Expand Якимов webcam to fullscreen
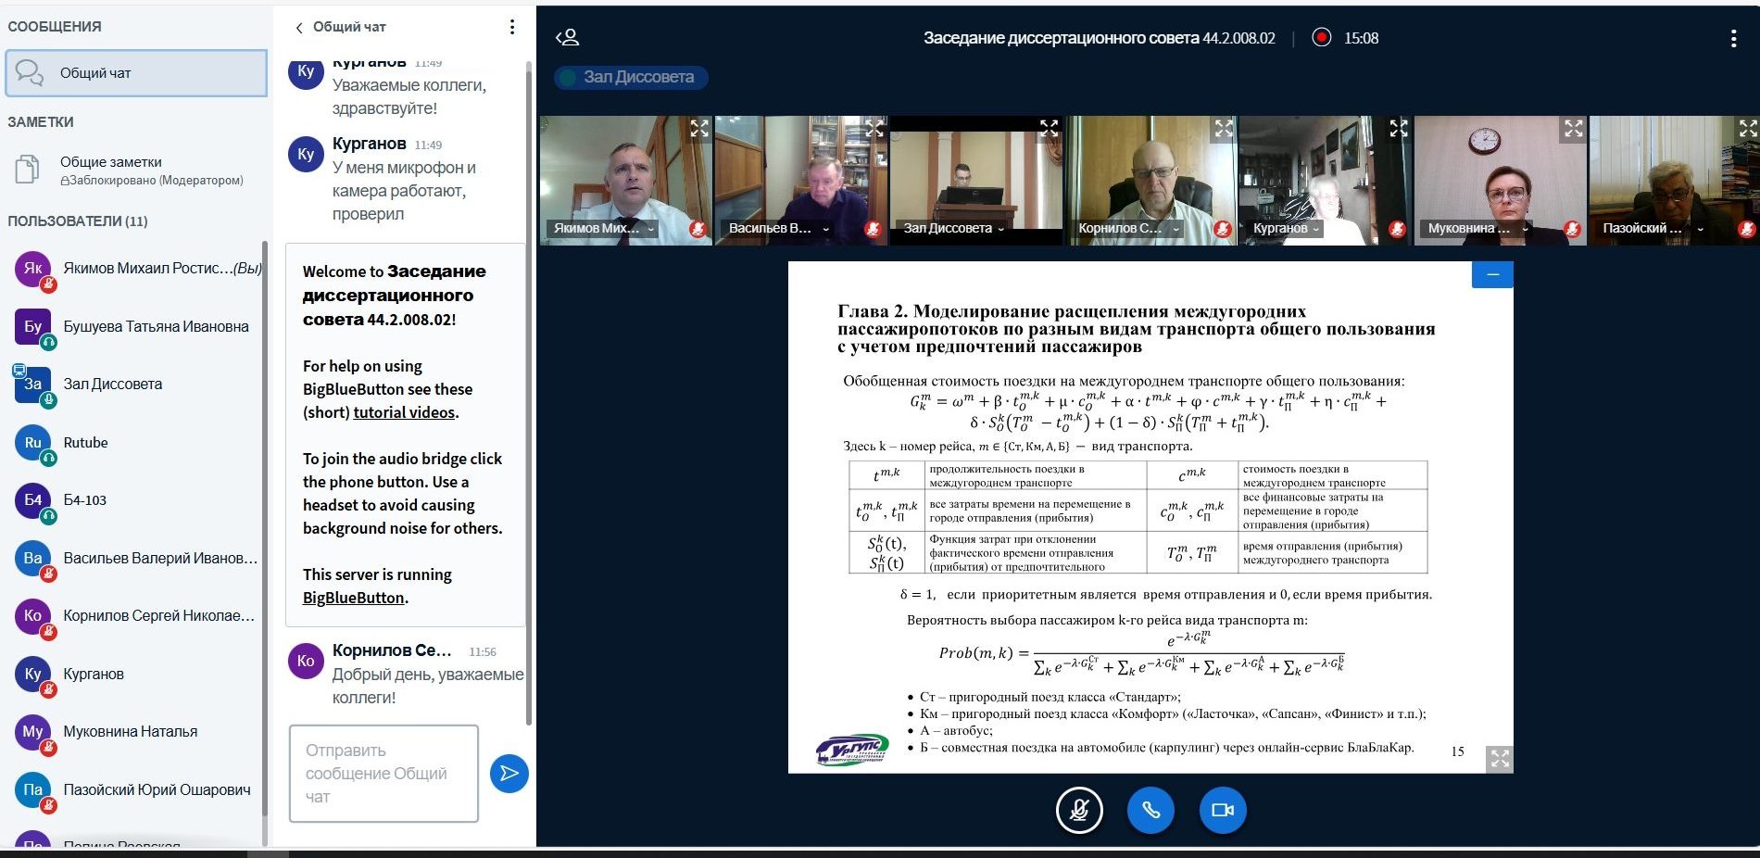This screenshot has height=858, width=1760. [698, 129]
